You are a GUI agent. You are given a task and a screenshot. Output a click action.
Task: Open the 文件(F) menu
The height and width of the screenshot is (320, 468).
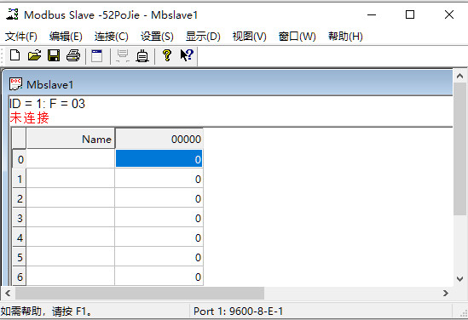coord(21,37)
